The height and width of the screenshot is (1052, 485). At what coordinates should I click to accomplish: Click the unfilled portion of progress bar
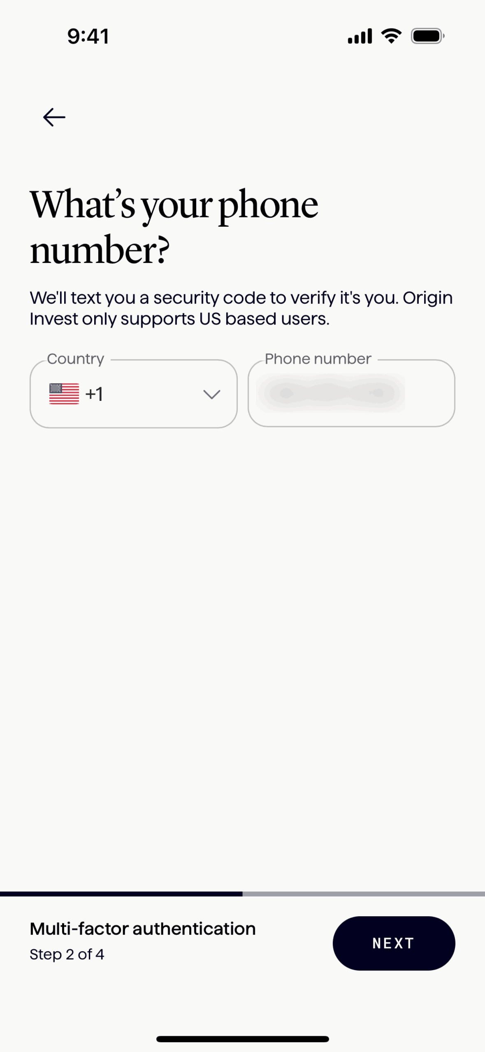pyautogui.click(x=364, y=894)
